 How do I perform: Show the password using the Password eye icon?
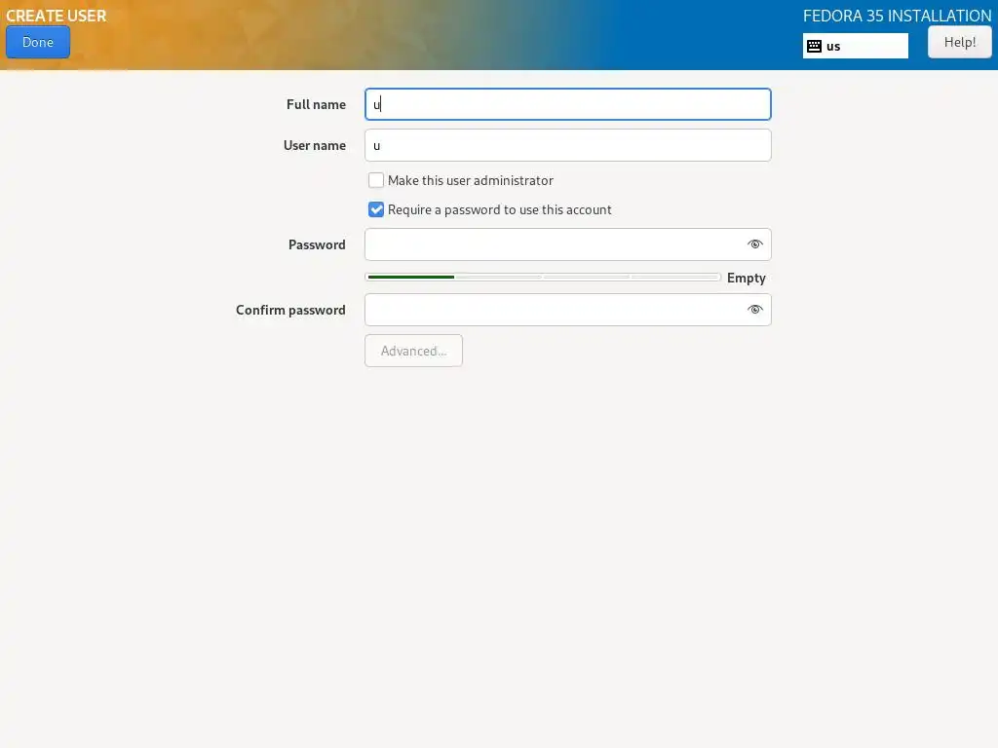click(755, 244)
